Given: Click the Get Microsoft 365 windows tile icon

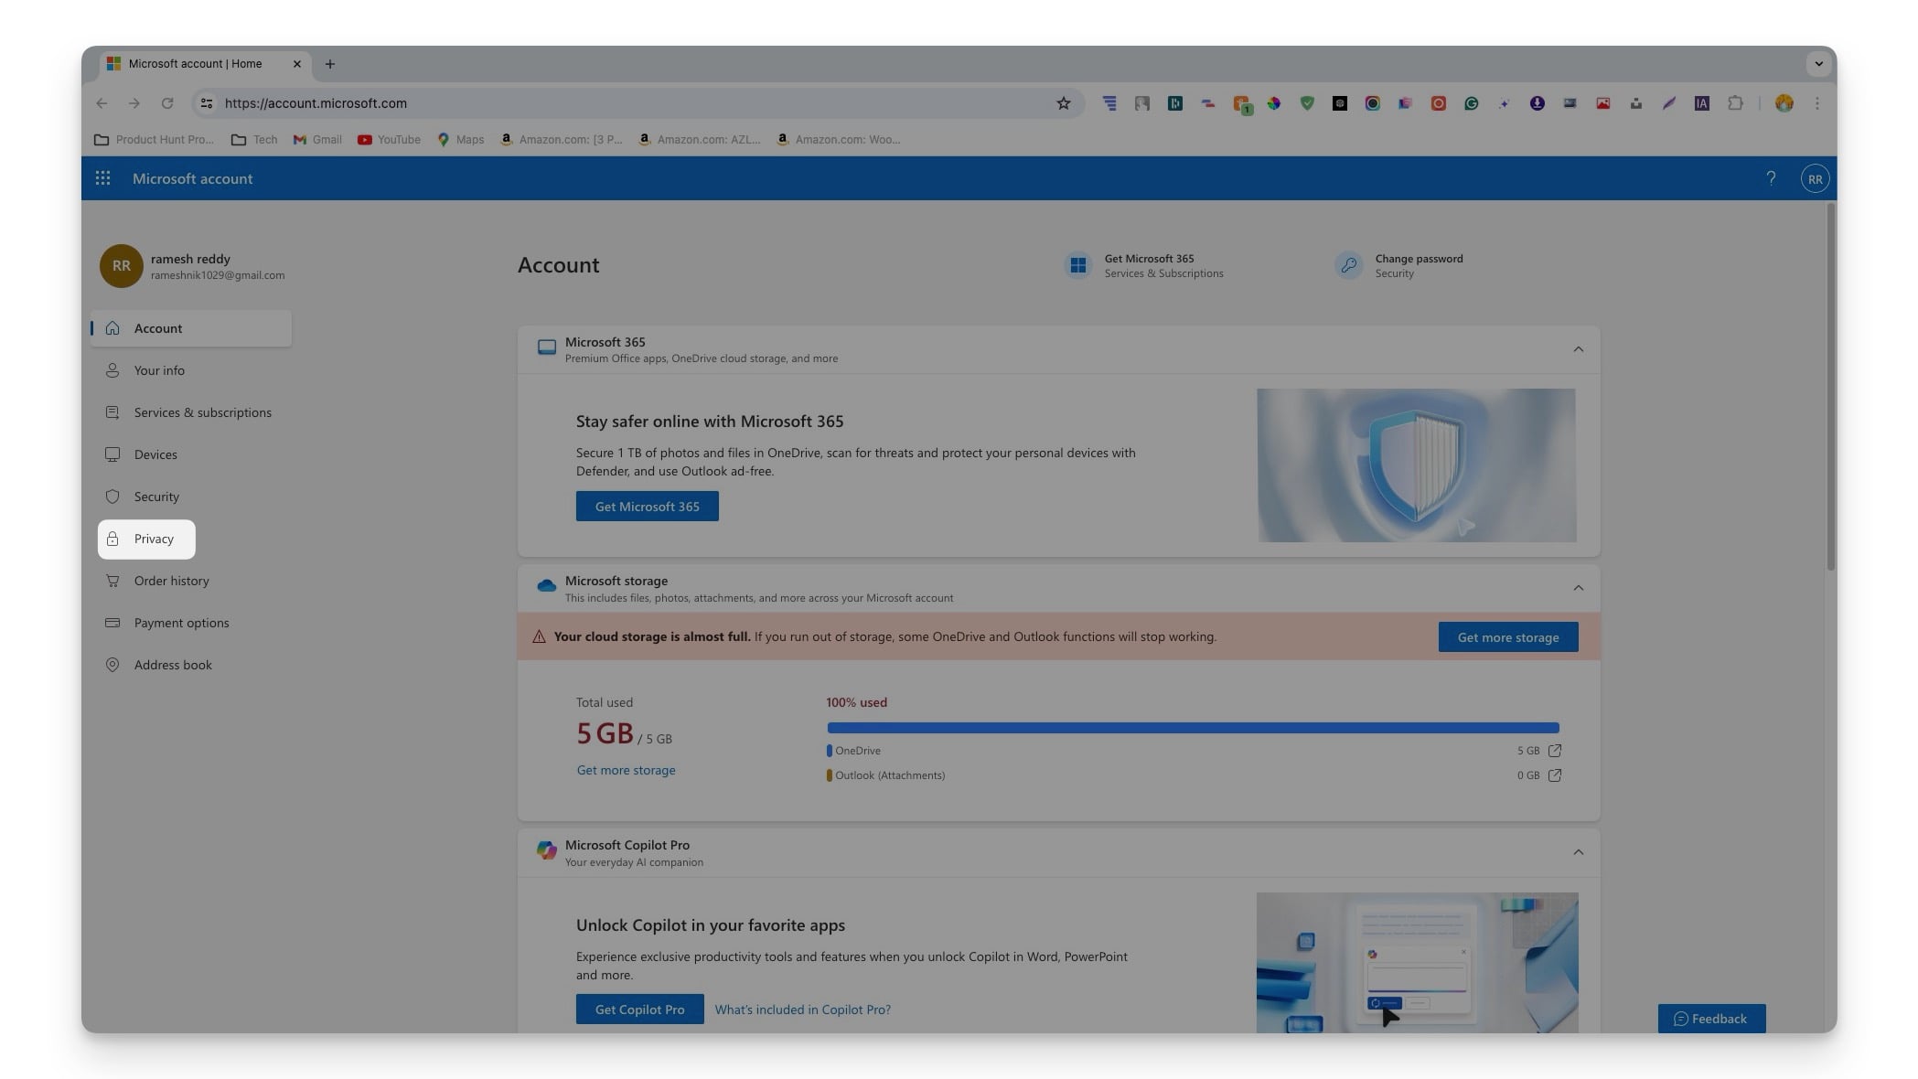Looking at the screenshot, I should tap(1078, 265).
